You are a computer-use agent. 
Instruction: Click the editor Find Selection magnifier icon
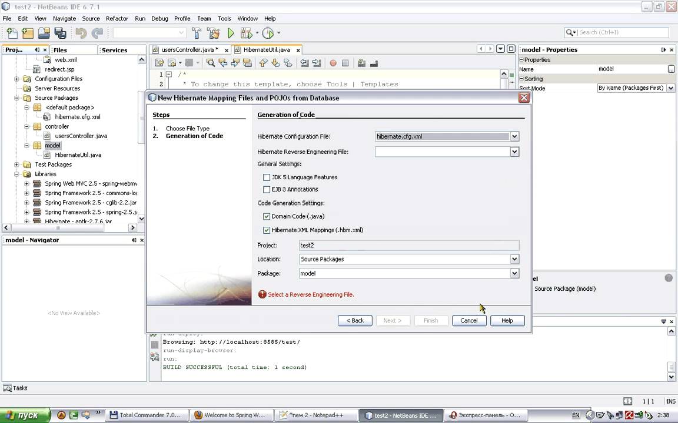(211, 63)
